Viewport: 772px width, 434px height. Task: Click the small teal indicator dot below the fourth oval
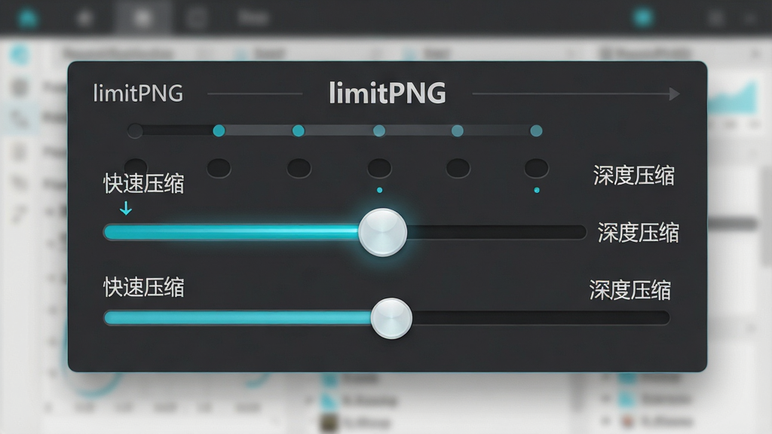point(379,190)
